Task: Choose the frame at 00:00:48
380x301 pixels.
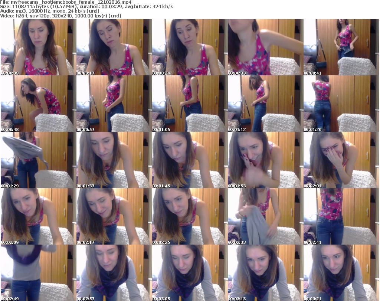Action: 38,104
